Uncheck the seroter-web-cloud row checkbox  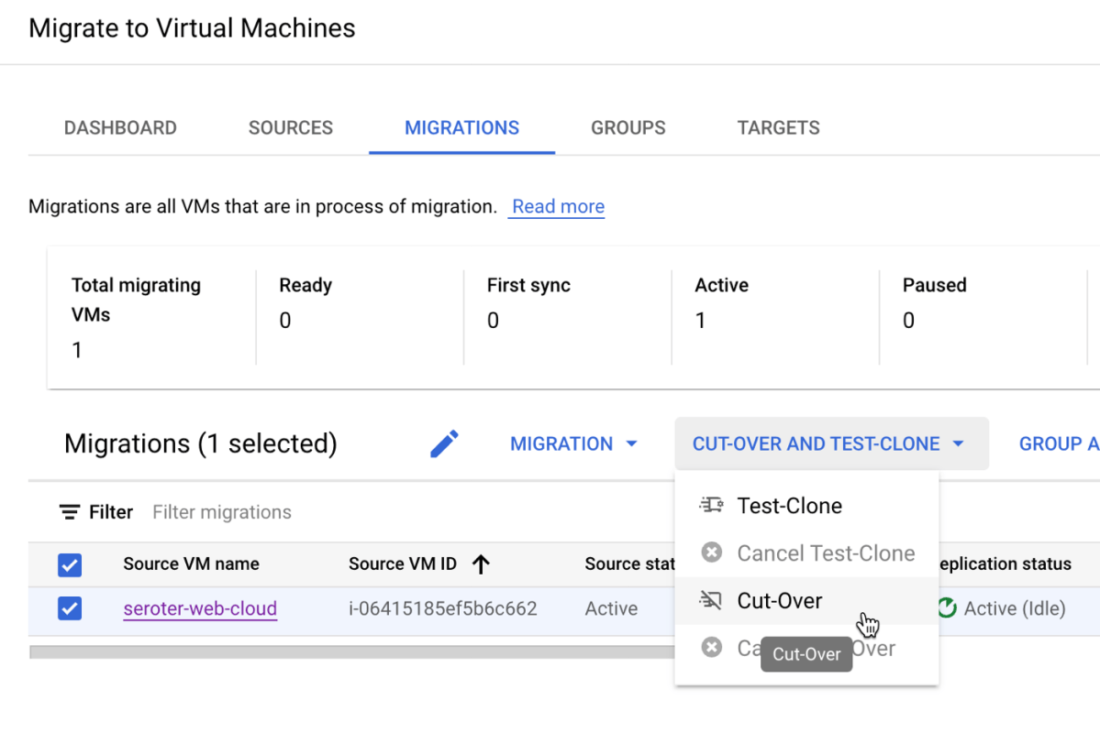click(x=70, y=607)
